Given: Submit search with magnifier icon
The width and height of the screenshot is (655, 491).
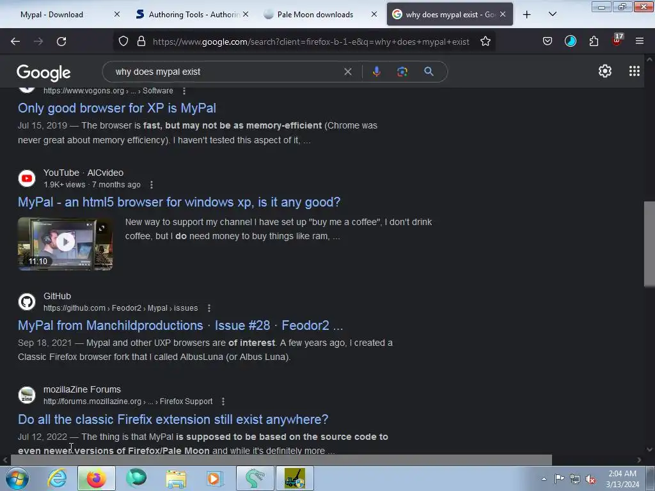Looking at the screenshot, I should pyautogui.click(x=429, y=72).
